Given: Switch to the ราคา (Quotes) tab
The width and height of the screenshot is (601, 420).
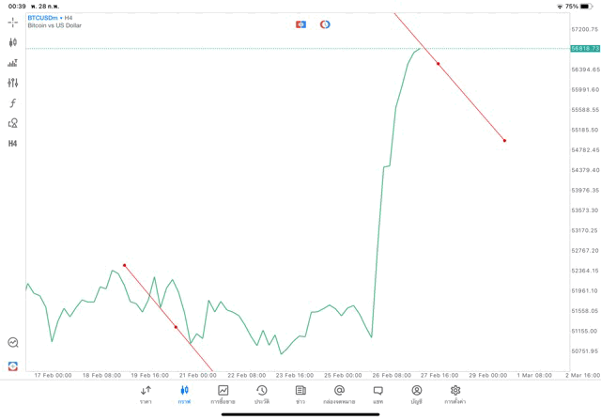Looking at the screenshot, I should click(x=146, y=394).
